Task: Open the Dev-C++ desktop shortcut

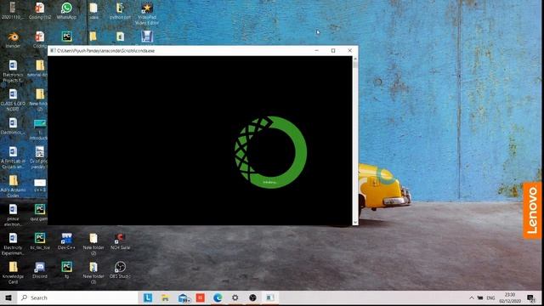Action: tap(66, 241)
